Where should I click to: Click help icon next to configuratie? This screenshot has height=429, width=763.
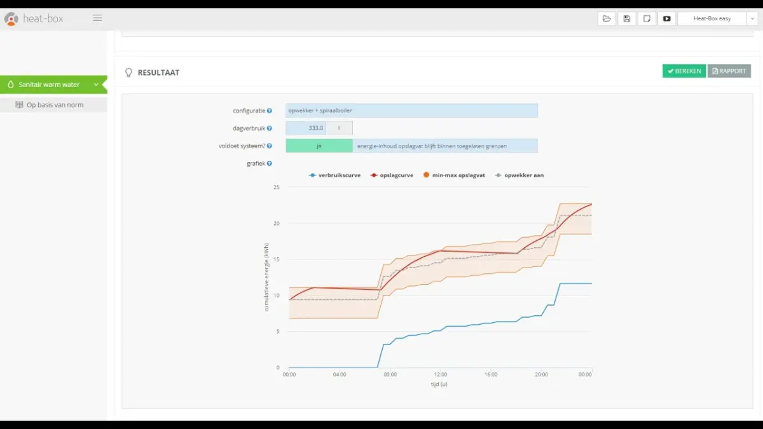coord(270,111)
